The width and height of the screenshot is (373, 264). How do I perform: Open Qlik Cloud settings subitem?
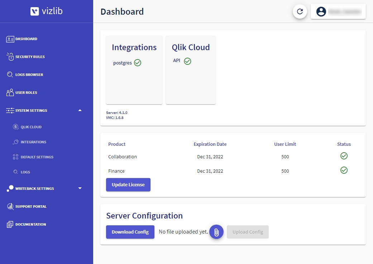(x=31, y=127)
